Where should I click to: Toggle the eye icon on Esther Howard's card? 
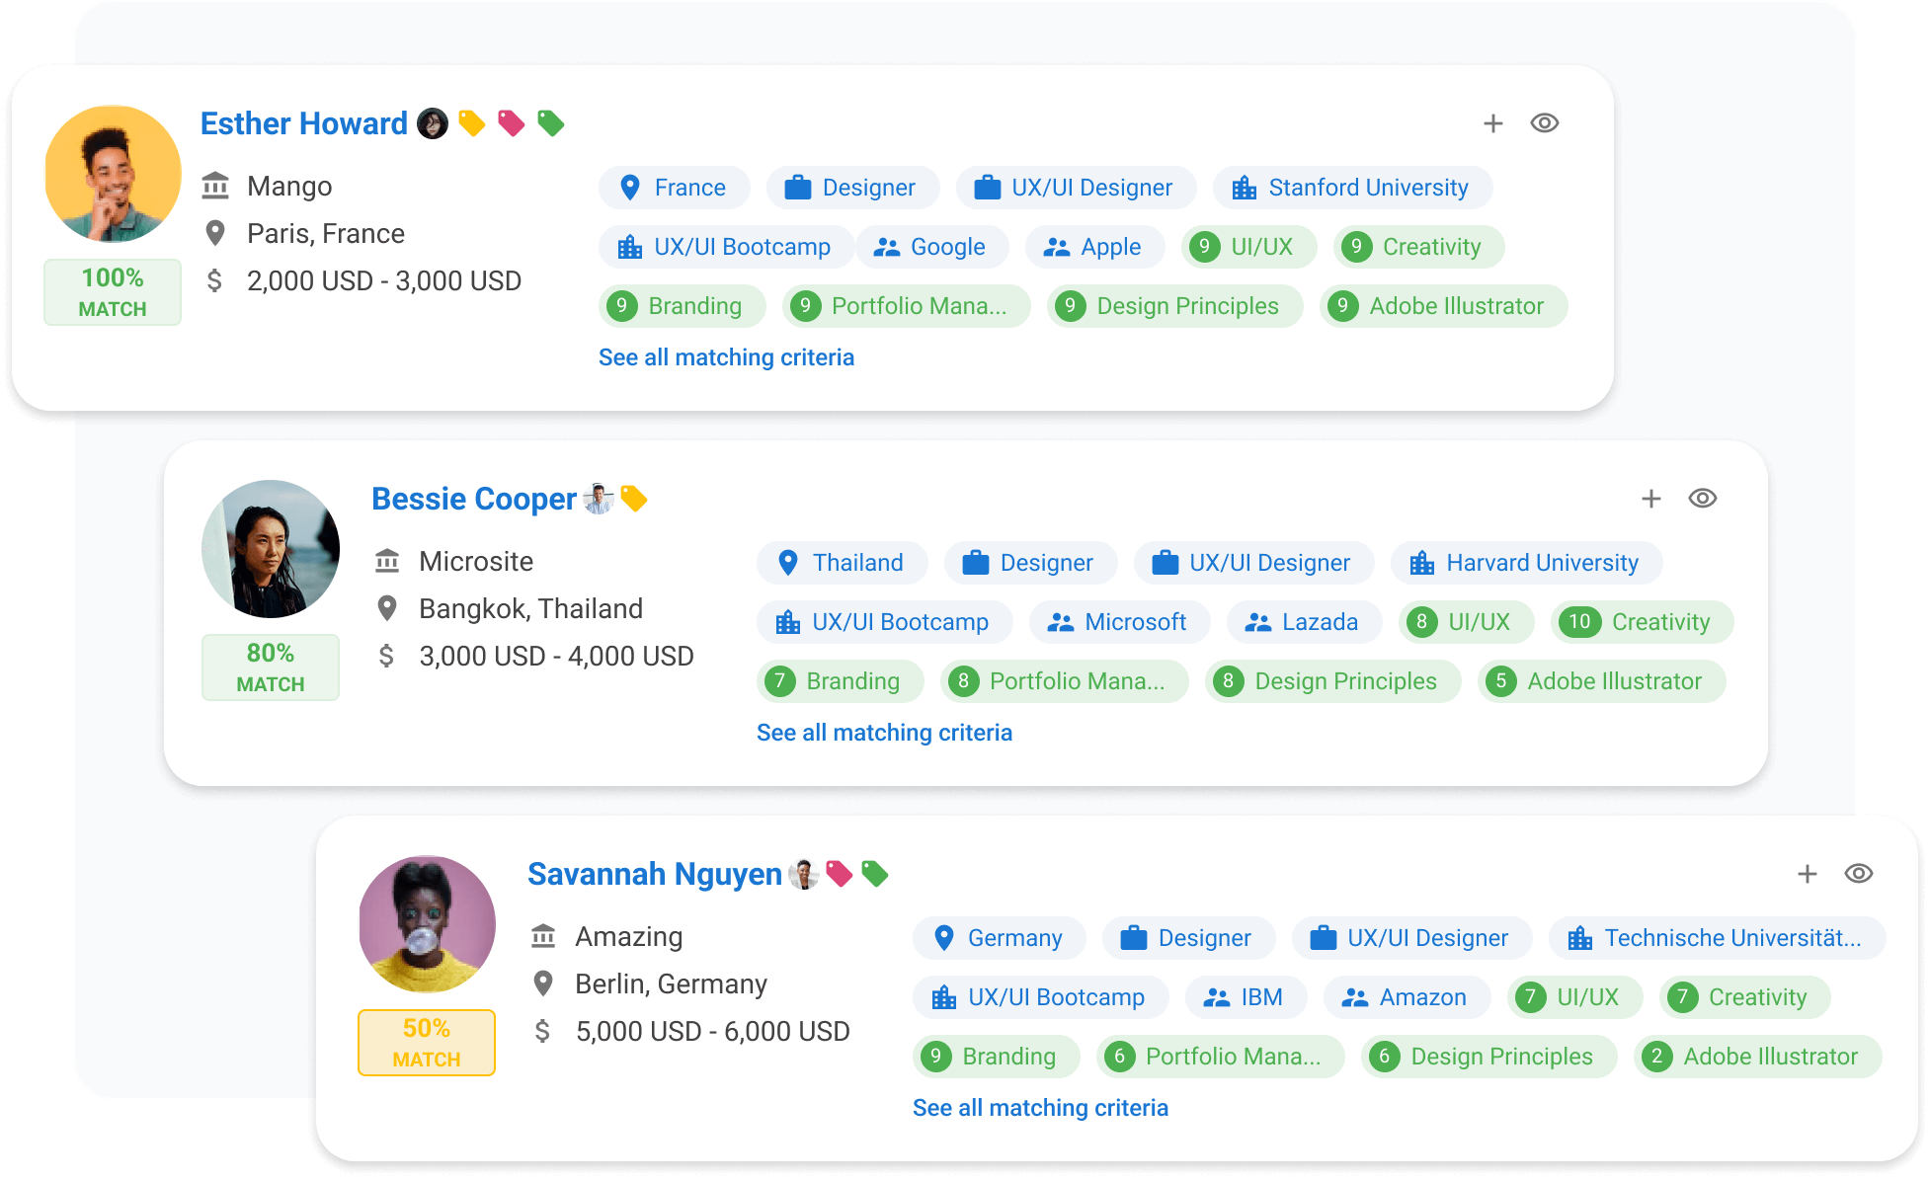click(1544, 123)
